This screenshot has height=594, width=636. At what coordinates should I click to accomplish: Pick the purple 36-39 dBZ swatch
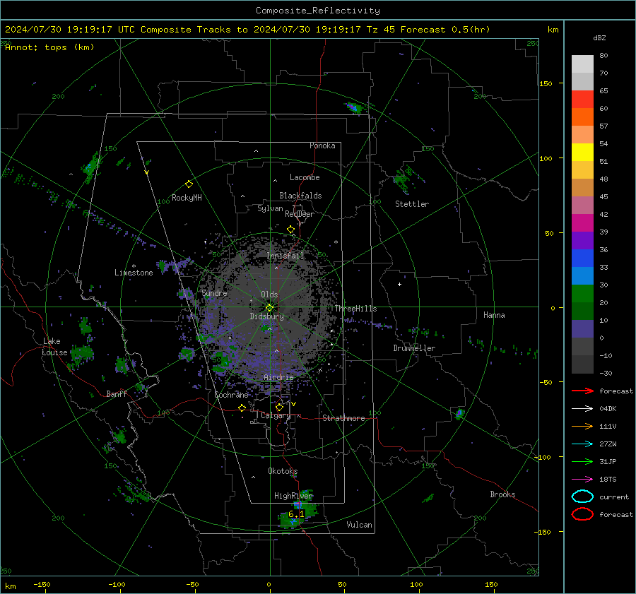[582, 241]
